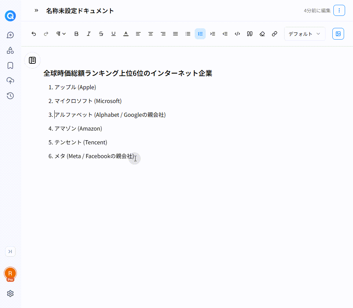Clear formatting with eraser icon

click(x=262, y=34)
